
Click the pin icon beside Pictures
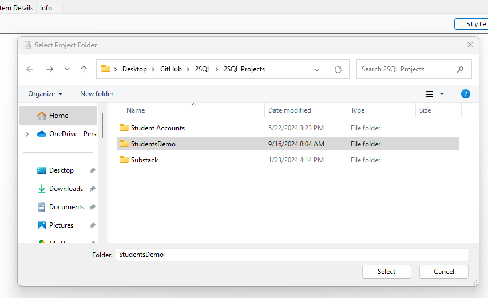point(93,225)
